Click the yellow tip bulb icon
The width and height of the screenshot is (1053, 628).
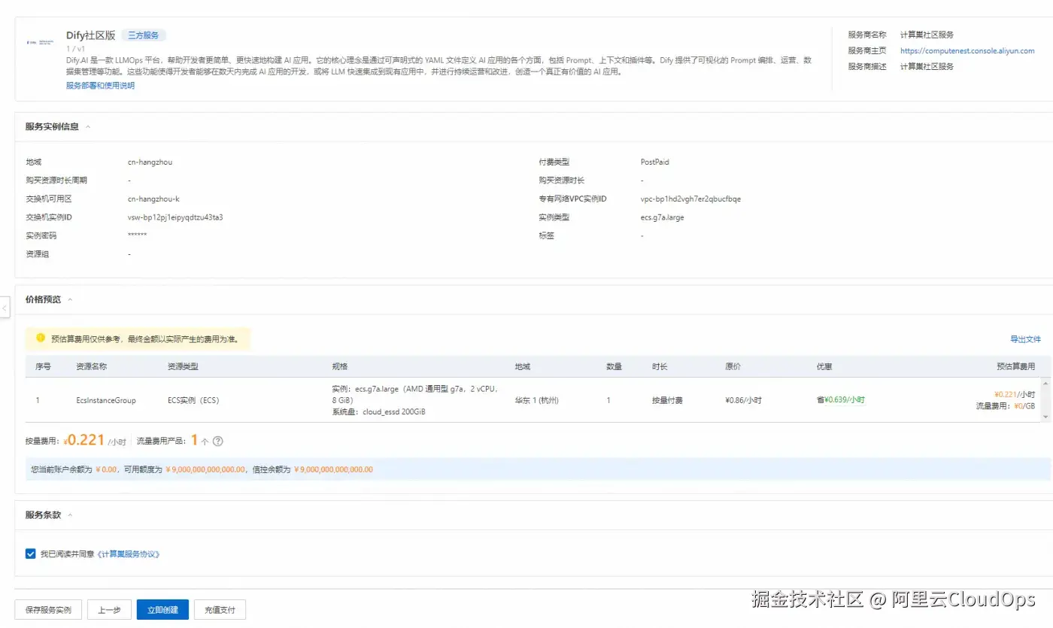tap(41, 338)
